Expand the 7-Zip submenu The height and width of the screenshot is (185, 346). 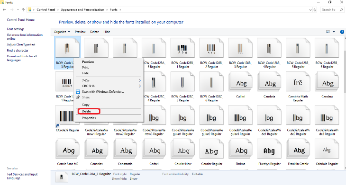pyautogui.click(x=109, y=80)
